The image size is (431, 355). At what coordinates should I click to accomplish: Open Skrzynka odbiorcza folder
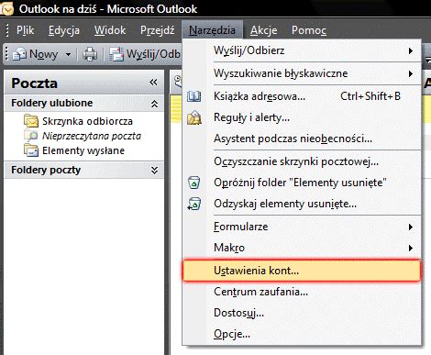tap(87, 121)
